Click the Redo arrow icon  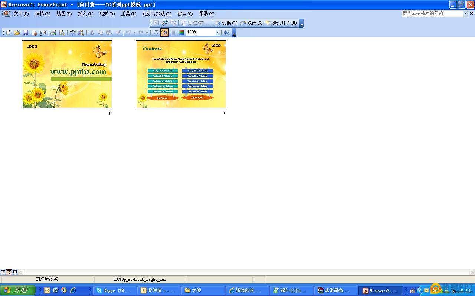tap(141, 33)
